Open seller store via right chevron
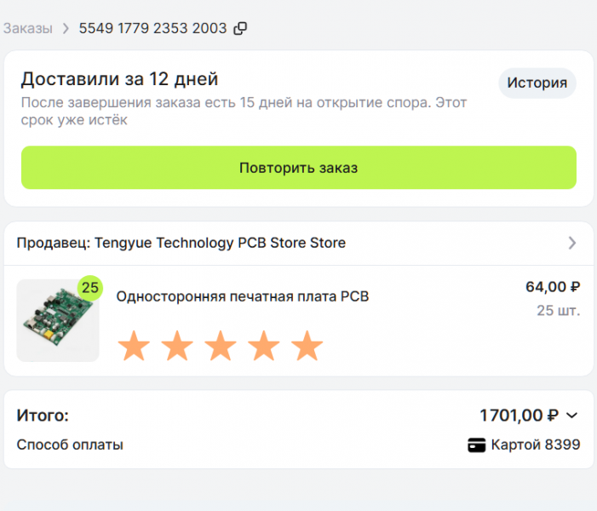This screenshot has width=597, height=511. tap(572, 243)
